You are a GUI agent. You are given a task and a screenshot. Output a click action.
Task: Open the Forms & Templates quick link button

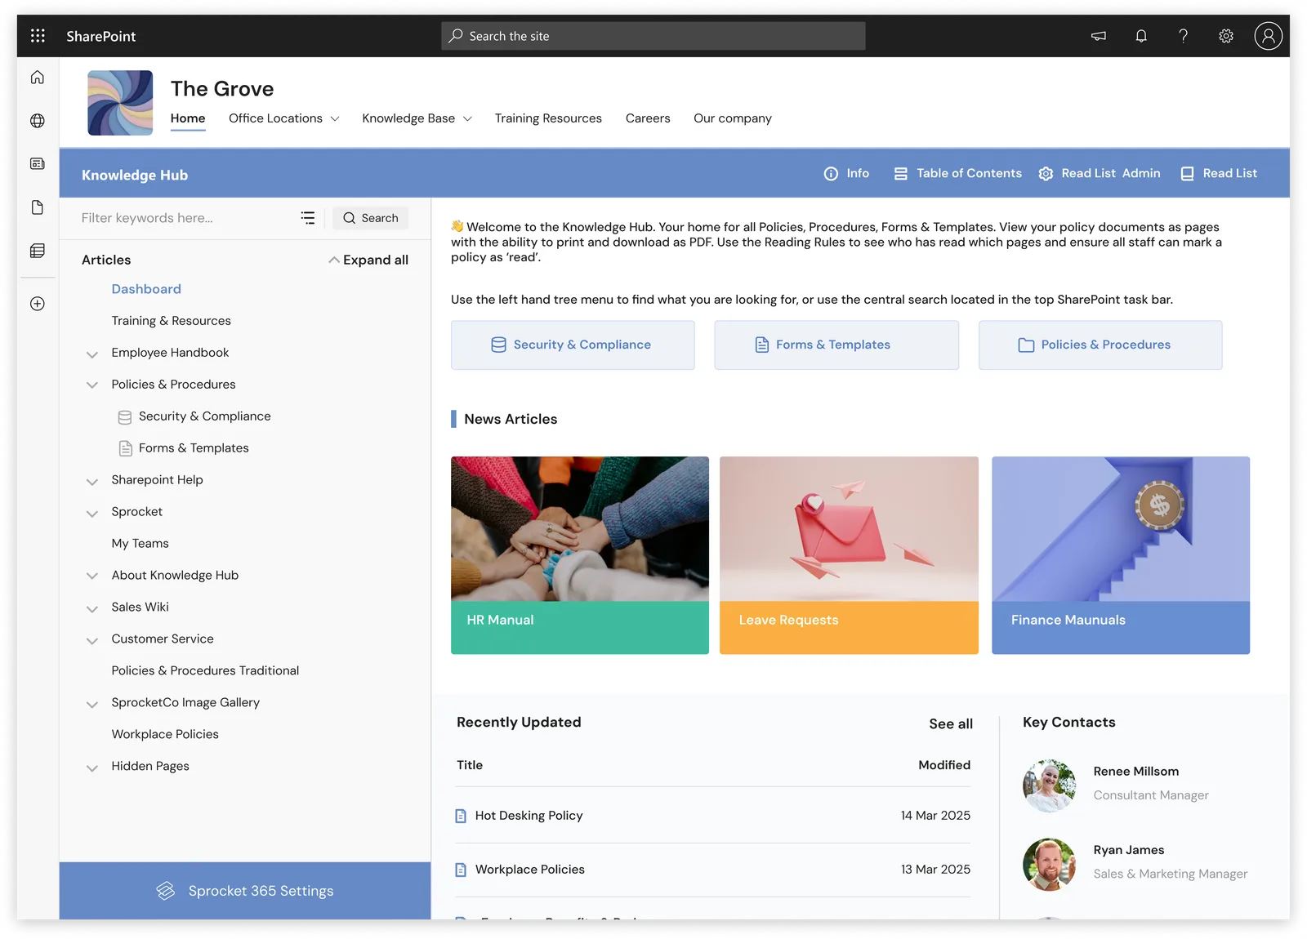(x=836, y=345)
